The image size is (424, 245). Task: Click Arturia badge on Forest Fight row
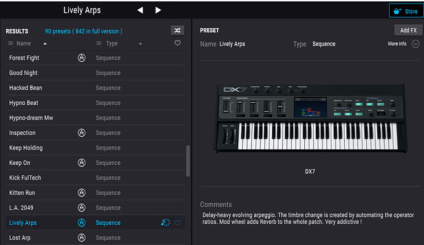(x=82, y=58)
